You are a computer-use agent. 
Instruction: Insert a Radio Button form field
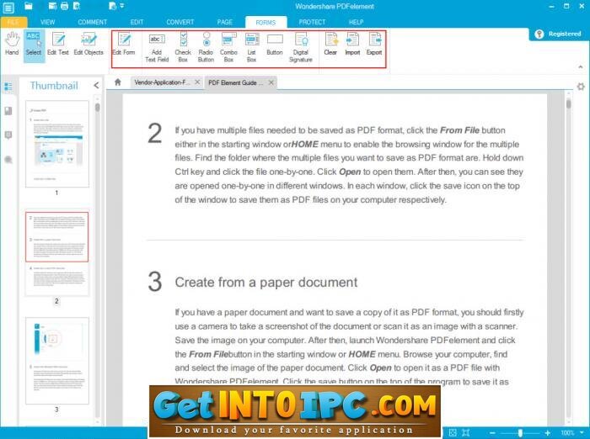(x=206, y=48)
